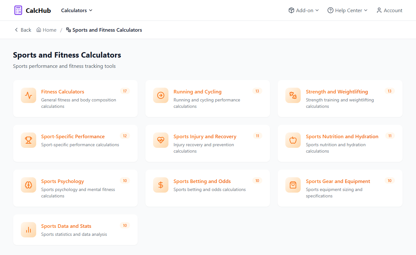Open the Fitness Calculators category
This screenshot has height=255, width=416.
pyautogui.click(x=76, y=99)
